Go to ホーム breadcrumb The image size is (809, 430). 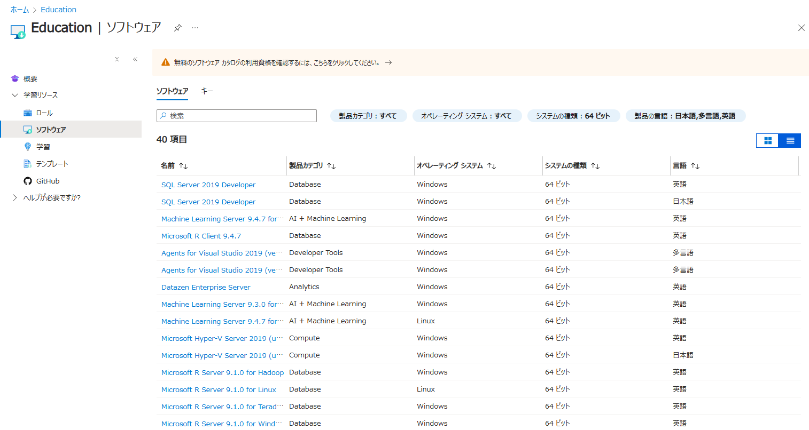[x=20, y=10]
